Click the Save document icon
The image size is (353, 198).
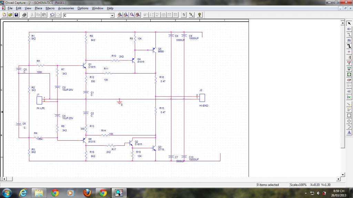pyautogui.click(x=16, y=15)
